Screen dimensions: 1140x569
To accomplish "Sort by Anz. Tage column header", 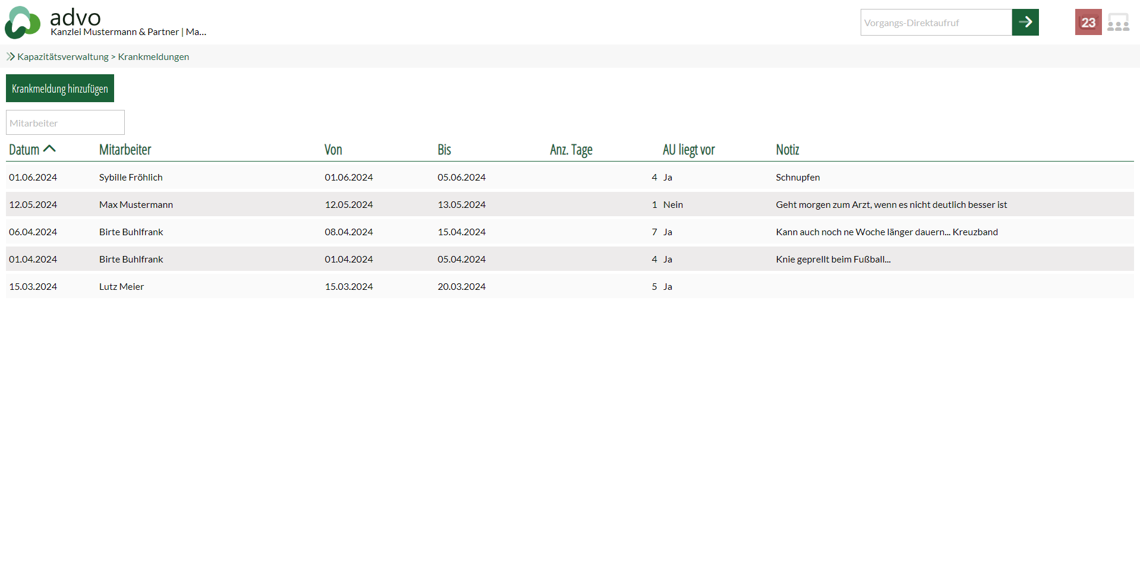I will [571, 150].
